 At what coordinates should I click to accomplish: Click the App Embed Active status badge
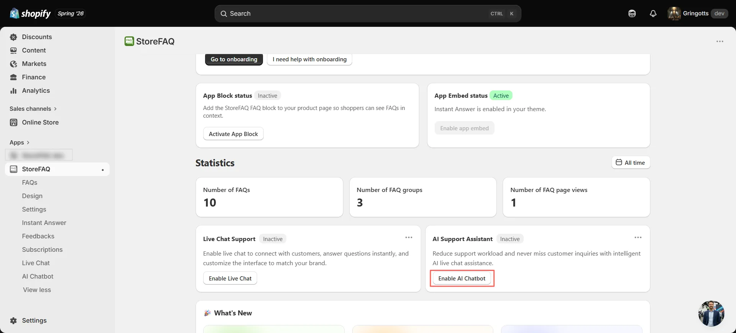coord(501,95)
